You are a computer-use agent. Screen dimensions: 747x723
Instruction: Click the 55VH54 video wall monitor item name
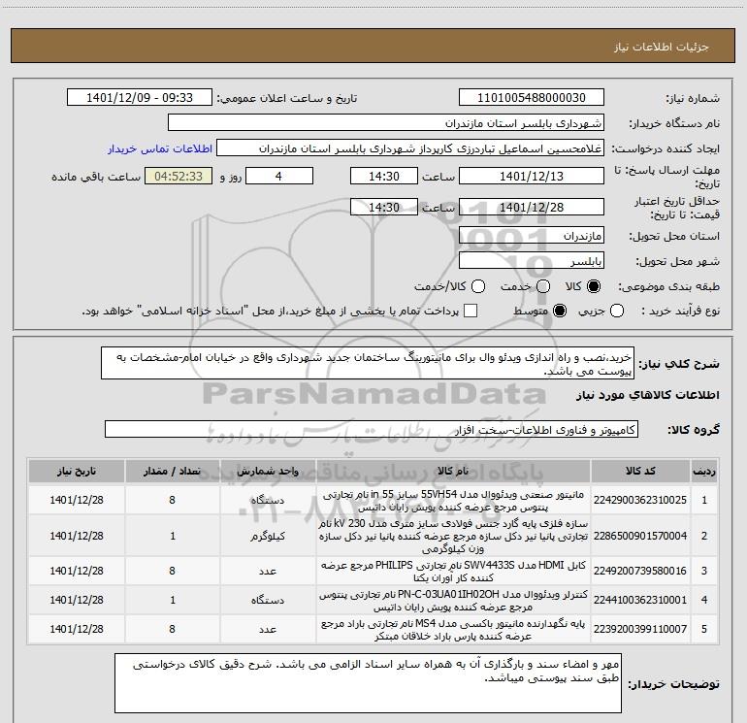[x=453, y=501]
